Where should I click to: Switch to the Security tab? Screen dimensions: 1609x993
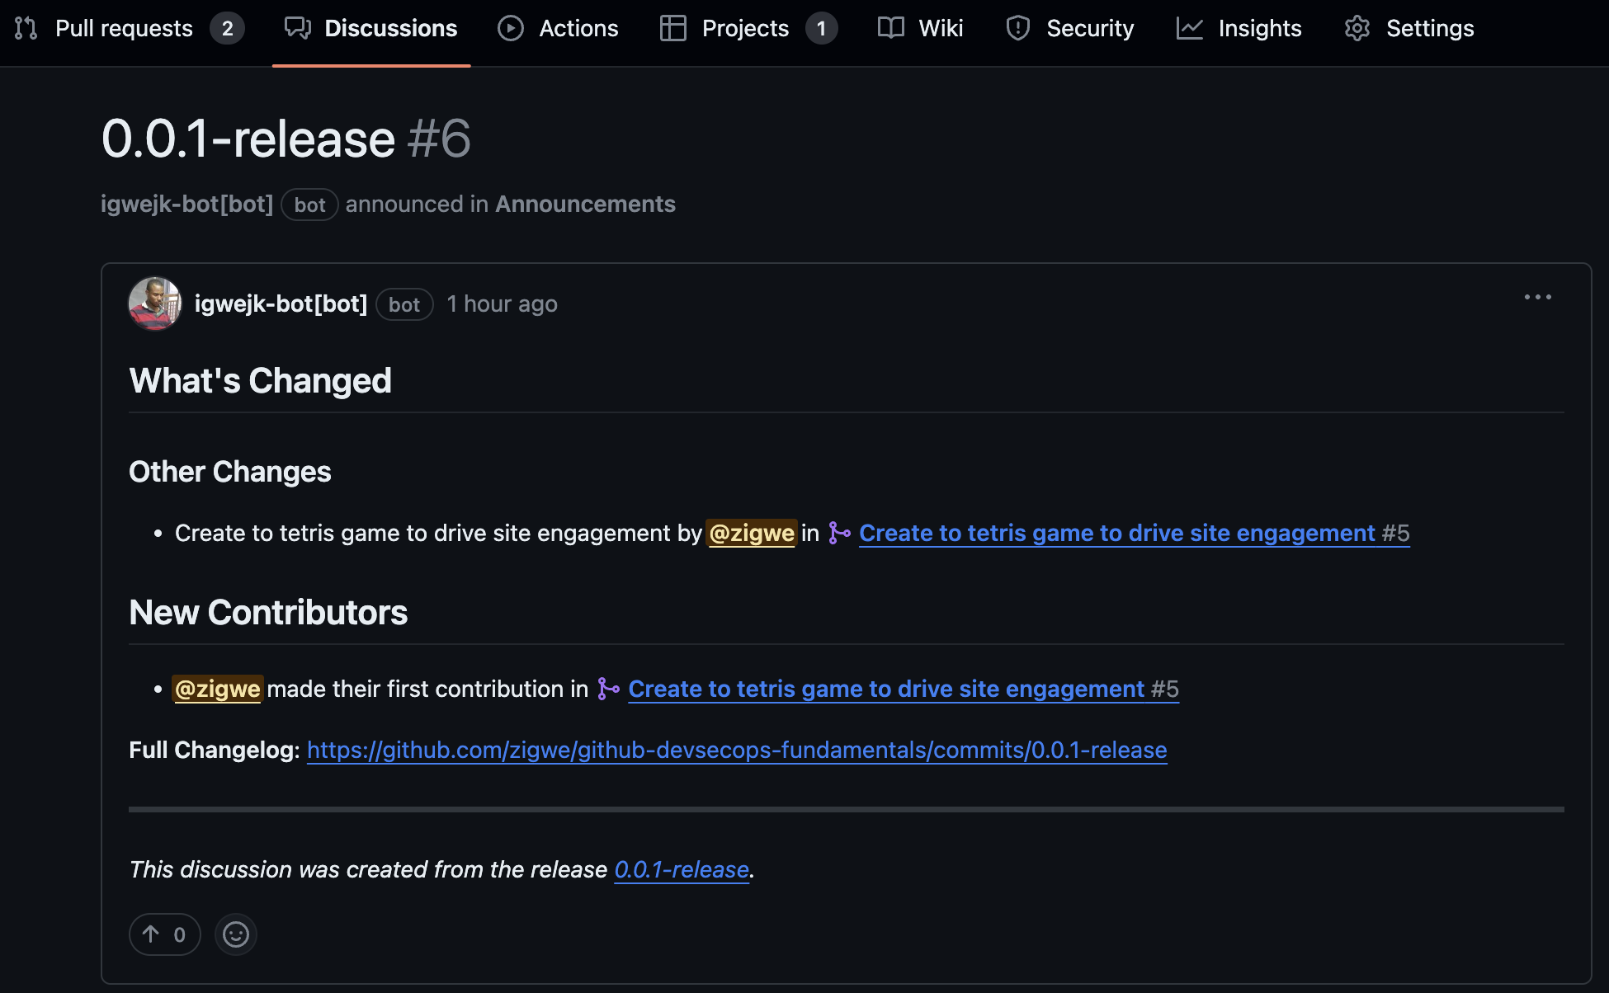(1070, 28)
